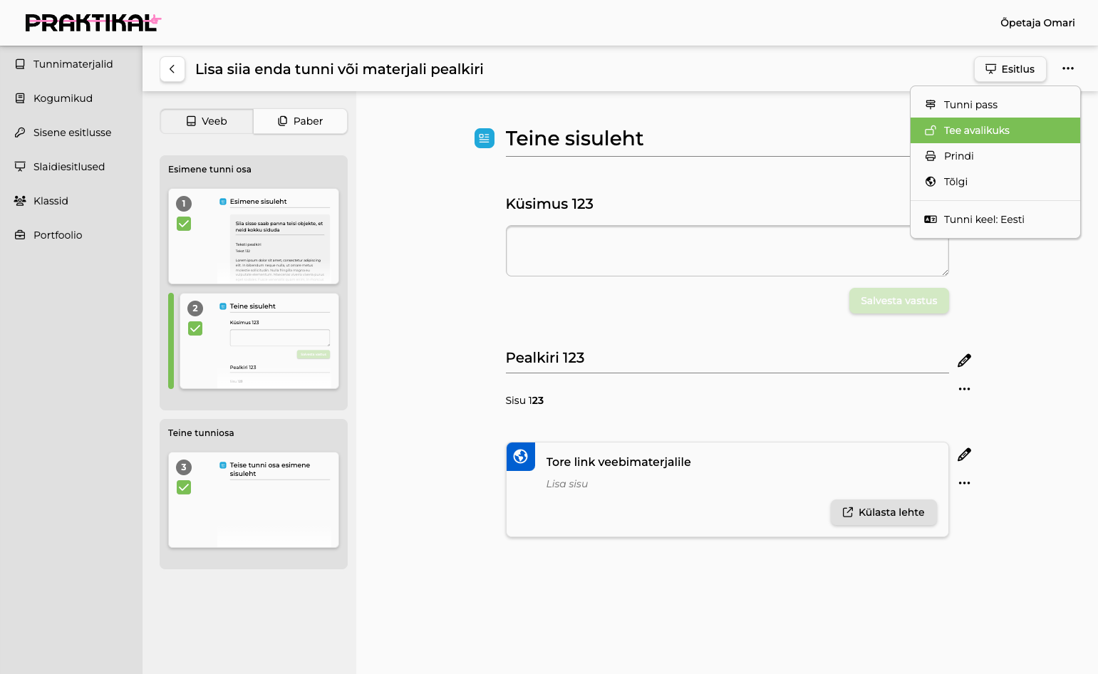
Task: Click the Esitlus presentation button
Action: 1010,69
